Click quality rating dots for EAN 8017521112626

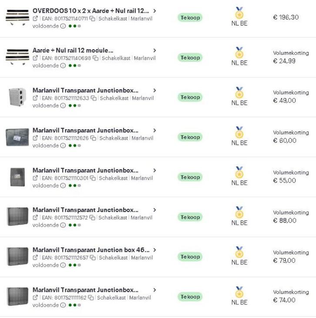pos(75,145)
